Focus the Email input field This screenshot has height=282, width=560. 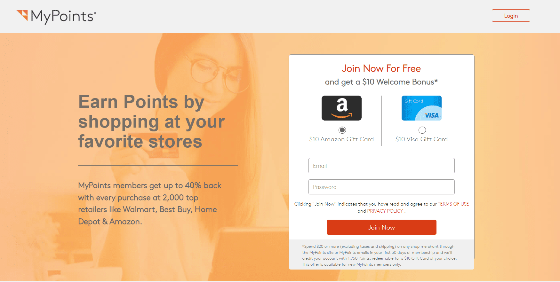pyautogui.click(x=381, y=166)
